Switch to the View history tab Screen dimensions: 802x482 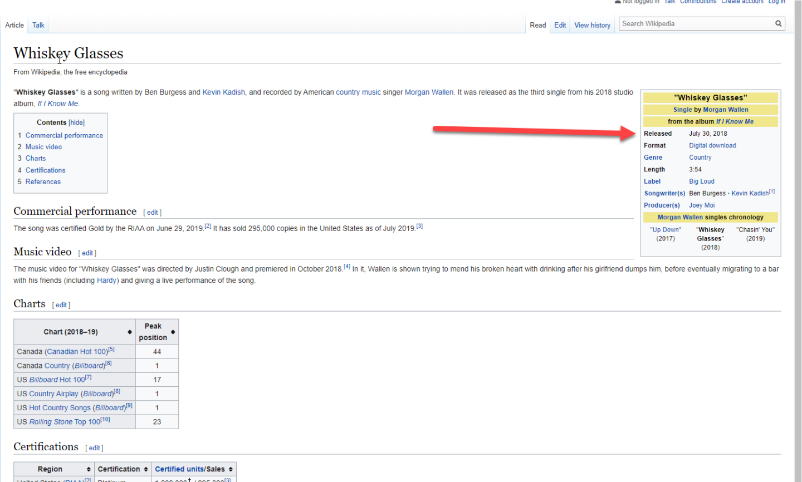592,25
